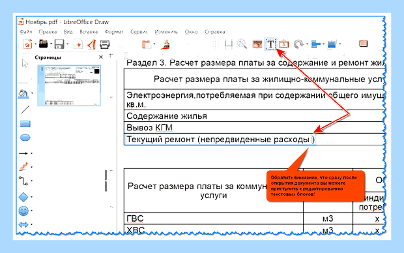The height and width of the screenshot is (253, 404).
Task: Click the Arrange icon
Action: point(332,44)
